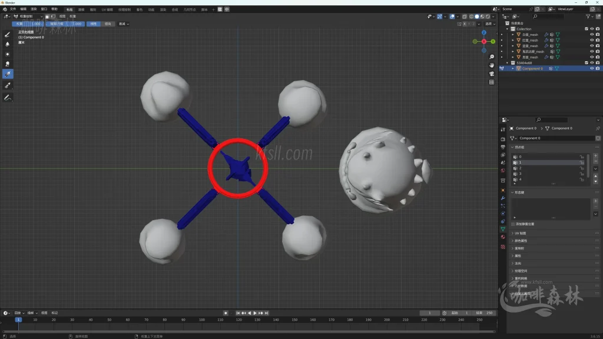Switch to the UV 编辑 workspace tab
The image size is (603, 339).
107,9
